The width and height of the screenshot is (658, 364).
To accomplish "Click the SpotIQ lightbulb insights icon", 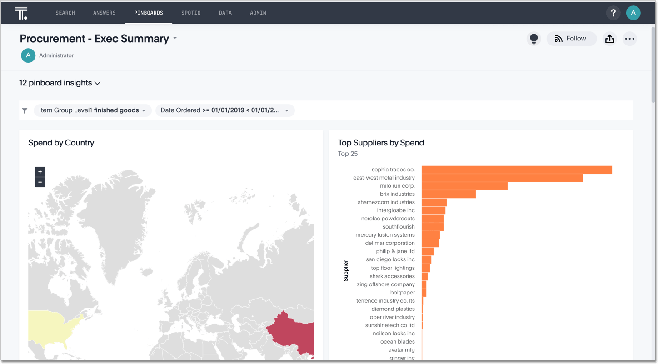I will 534,39.
